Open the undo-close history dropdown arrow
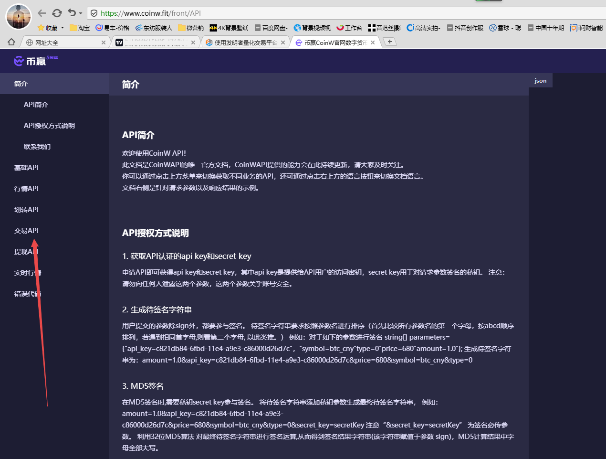Image resolution: width=606 pixels, height=459 pixels. 81,13
